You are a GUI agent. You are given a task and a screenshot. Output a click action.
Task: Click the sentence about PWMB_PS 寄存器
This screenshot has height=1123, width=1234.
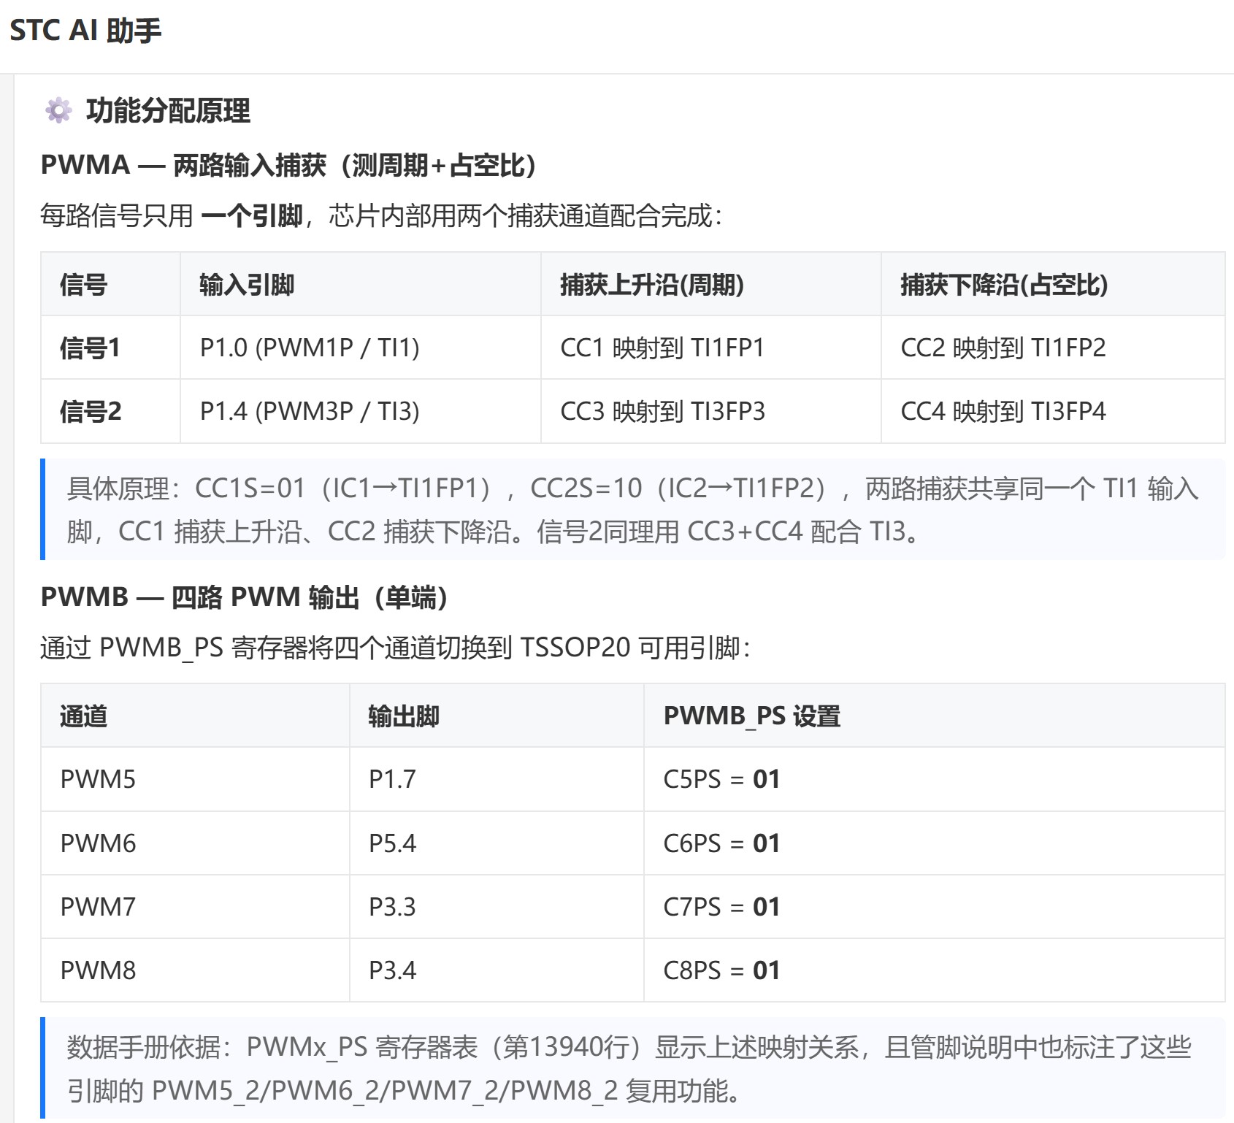pos(395,648)
